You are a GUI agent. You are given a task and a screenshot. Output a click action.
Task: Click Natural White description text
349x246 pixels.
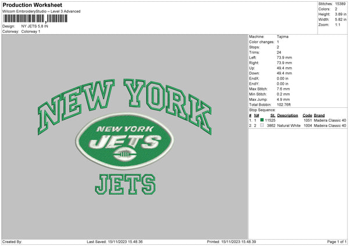tap(289, 125)
